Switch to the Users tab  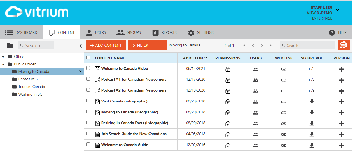pyautogui.click(x=96, y=32)
